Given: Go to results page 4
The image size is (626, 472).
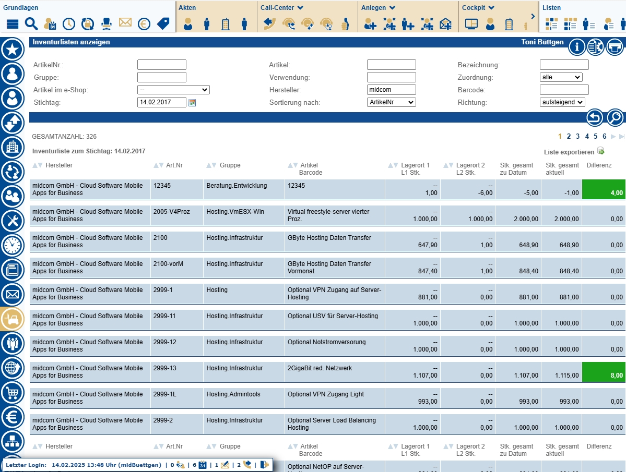Looking at the screenshot, I should (587, 136).
